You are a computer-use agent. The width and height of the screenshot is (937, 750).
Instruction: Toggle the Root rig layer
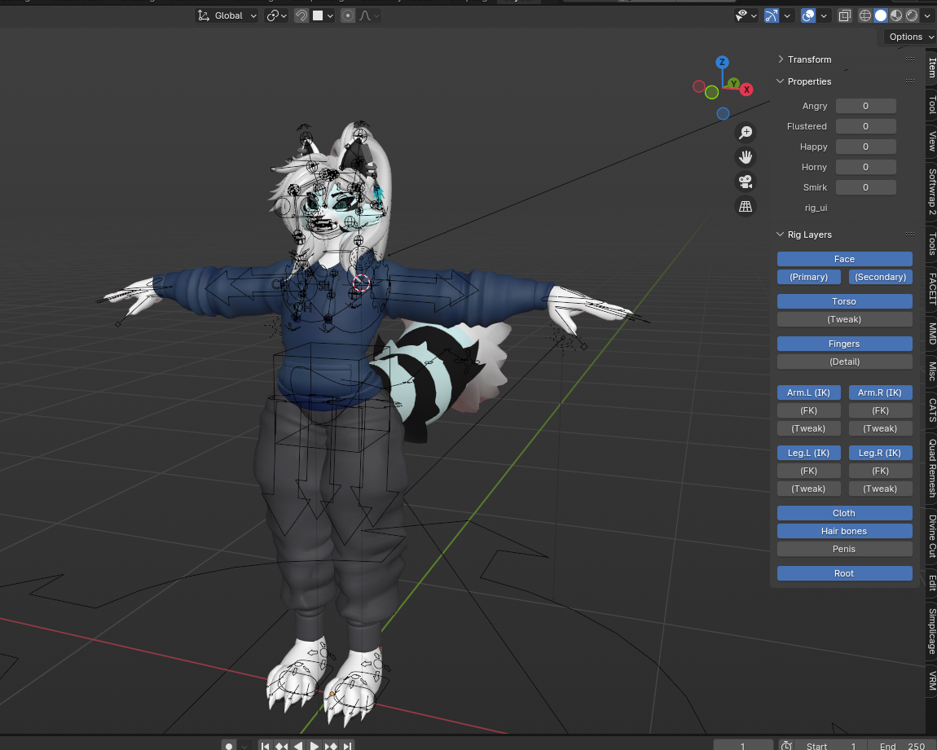pos(844,573)
